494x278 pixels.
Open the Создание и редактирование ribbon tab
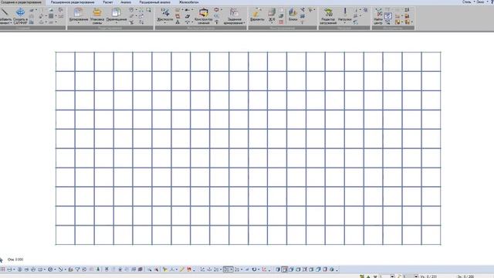pyautogui.click(x=21, y=2)
